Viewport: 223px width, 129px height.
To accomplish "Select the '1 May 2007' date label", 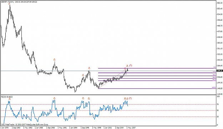I will (131, 128).
